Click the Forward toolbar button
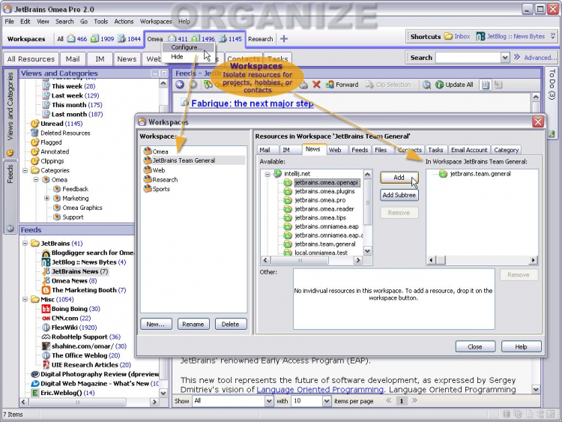Screen dimensions: 562x422 (342, 85)
